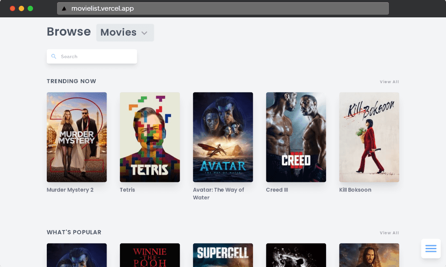
Task: Open the Winnie the Pooh poster
Action: (150, 255)
